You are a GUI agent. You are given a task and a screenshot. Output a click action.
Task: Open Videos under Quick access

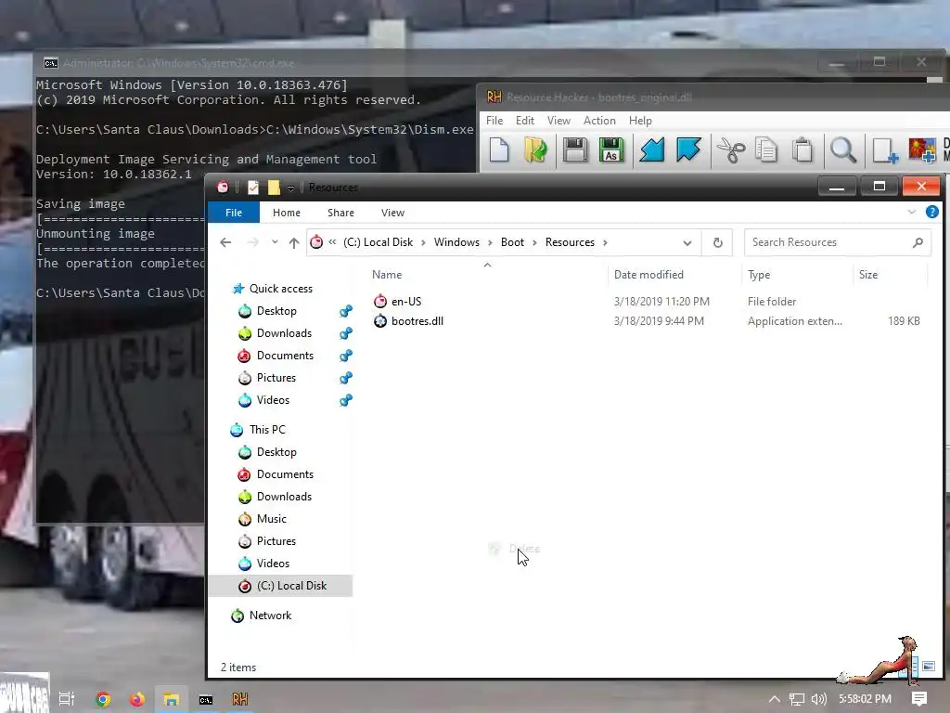pyautogui.click(x=273, y=400)
